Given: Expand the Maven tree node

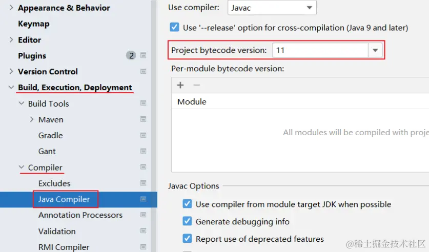Looking at the screenshot, I should click(32, 119).
